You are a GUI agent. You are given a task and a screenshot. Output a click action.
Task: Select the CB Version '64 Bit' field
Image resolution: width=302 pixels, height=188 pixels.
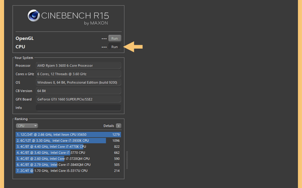tap(79, 91)
